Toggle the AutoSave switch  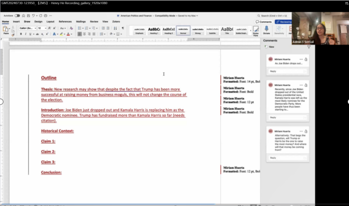point(17,16)
